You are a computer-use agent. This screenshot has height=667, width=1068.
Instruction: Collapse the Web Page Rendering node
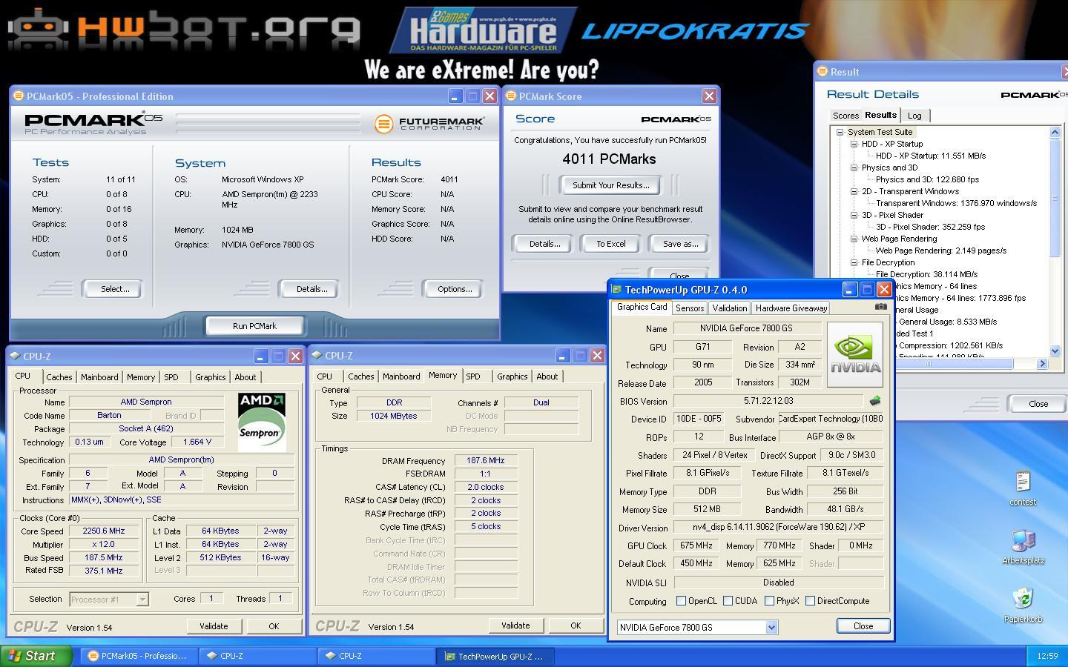(x=854, y=239)
